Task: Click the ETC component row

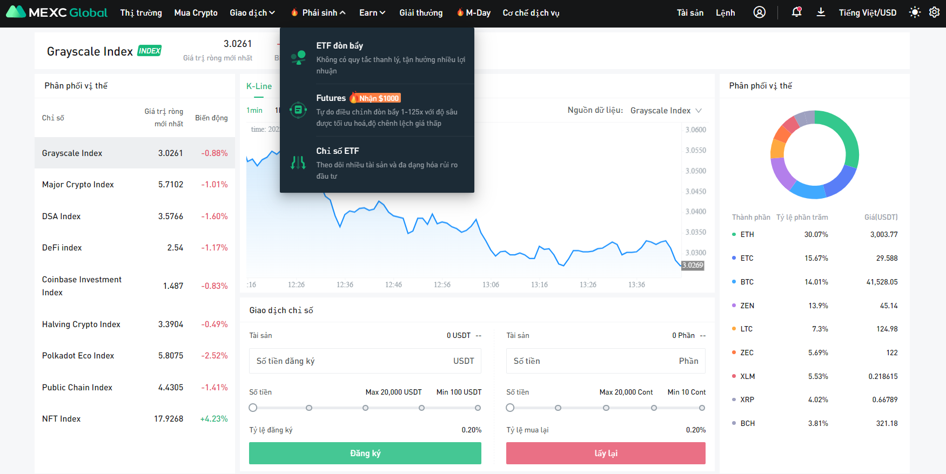Action: [815, 258]
